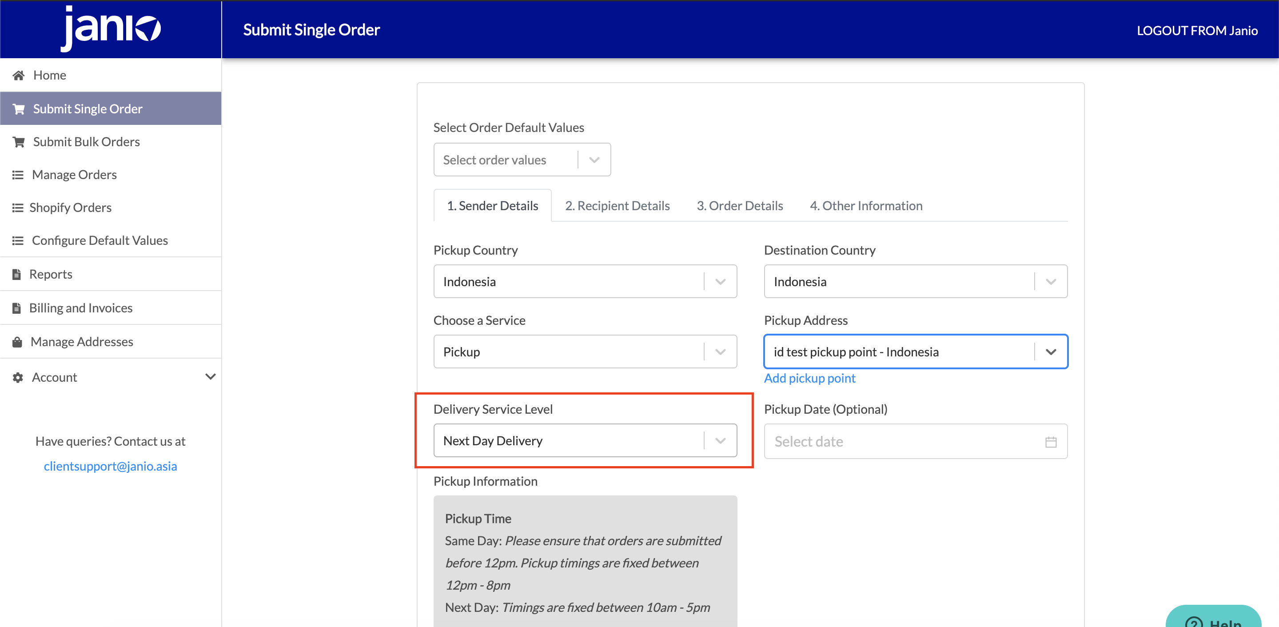Click the Pickup Address chevron arrow
This screenshot has width=1279, height=627.
point(1051,352)
